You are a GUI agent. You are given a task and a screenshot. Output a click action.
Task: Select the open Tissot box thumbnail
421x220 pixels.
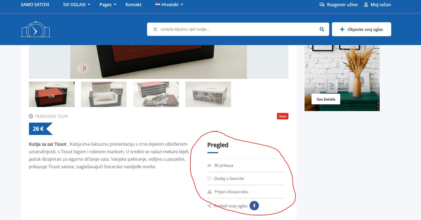104,94
